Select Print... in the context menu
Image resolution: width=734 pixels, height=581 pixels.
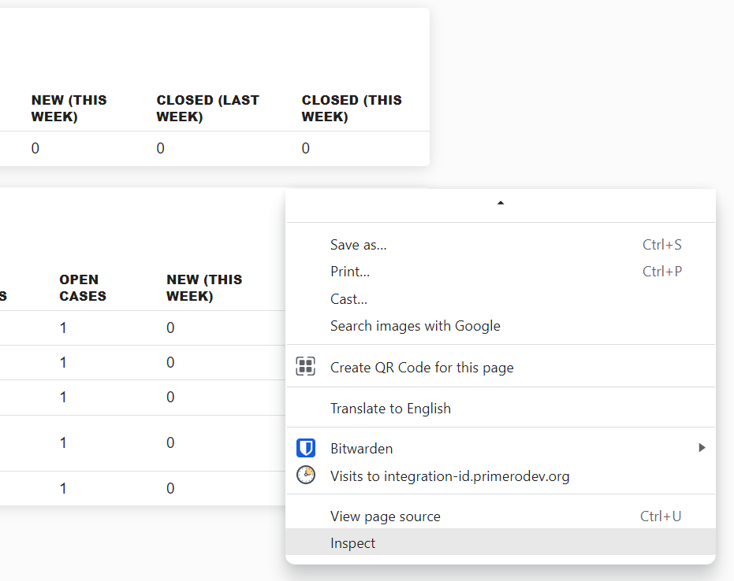point(501,272)
